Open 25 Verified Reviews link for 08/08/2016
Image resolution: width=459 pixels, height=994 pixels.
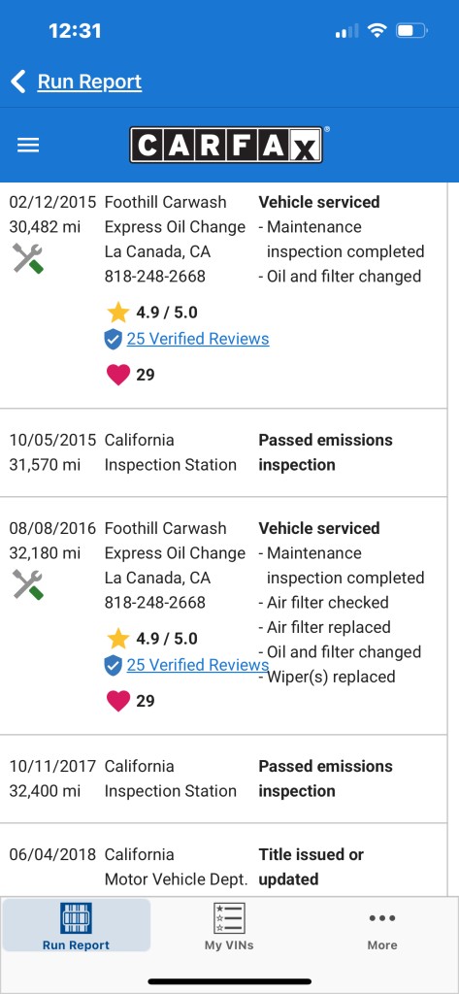coord(198,665)
